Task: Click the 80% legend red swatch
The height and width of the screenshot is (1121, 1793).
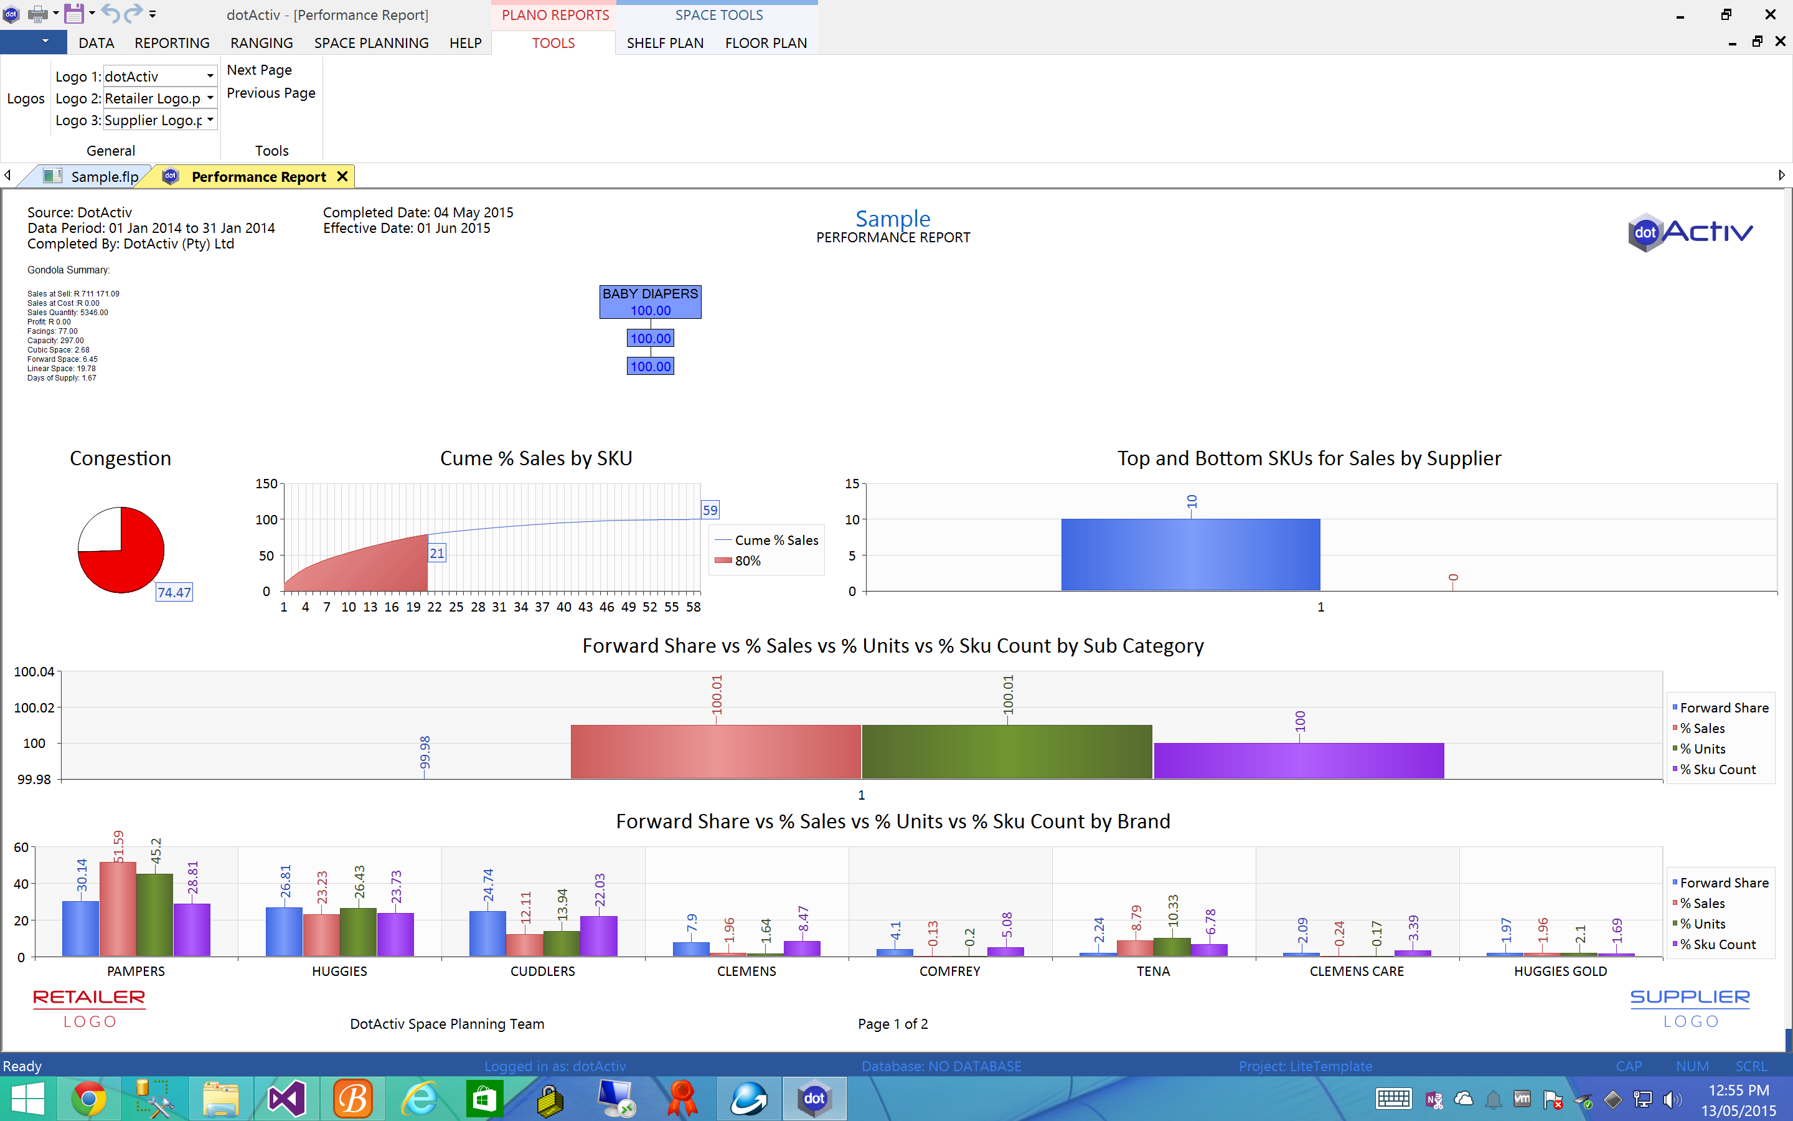Action: coord(723,560)
